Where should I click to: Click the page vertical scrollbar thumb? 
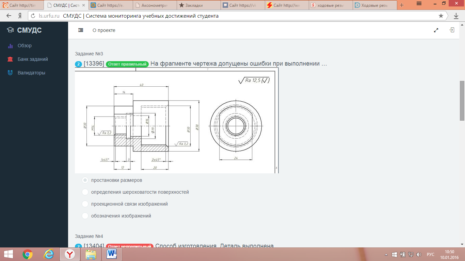[x=462, y=101]
